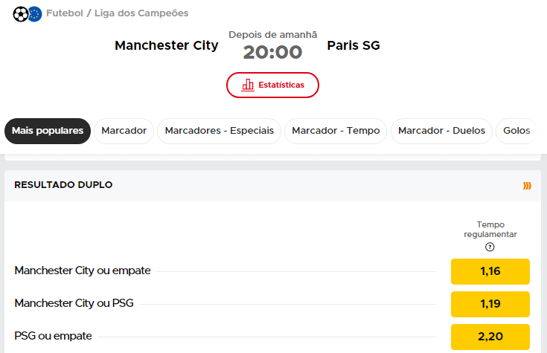Click the question mark help icon

pos(490,247)
